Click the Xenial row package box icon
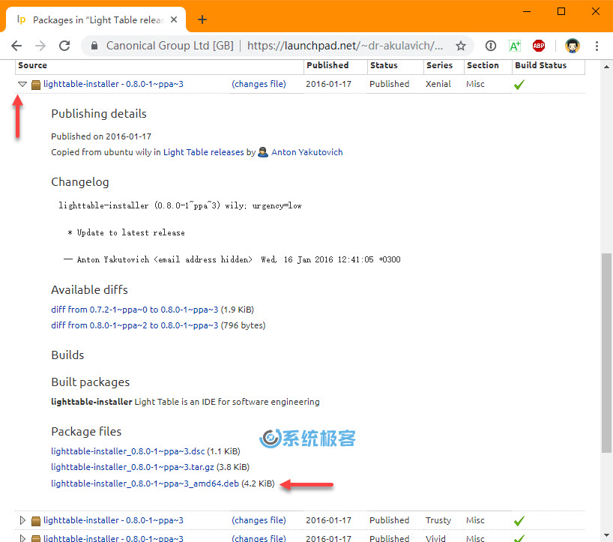 click(x=35, y=85)
